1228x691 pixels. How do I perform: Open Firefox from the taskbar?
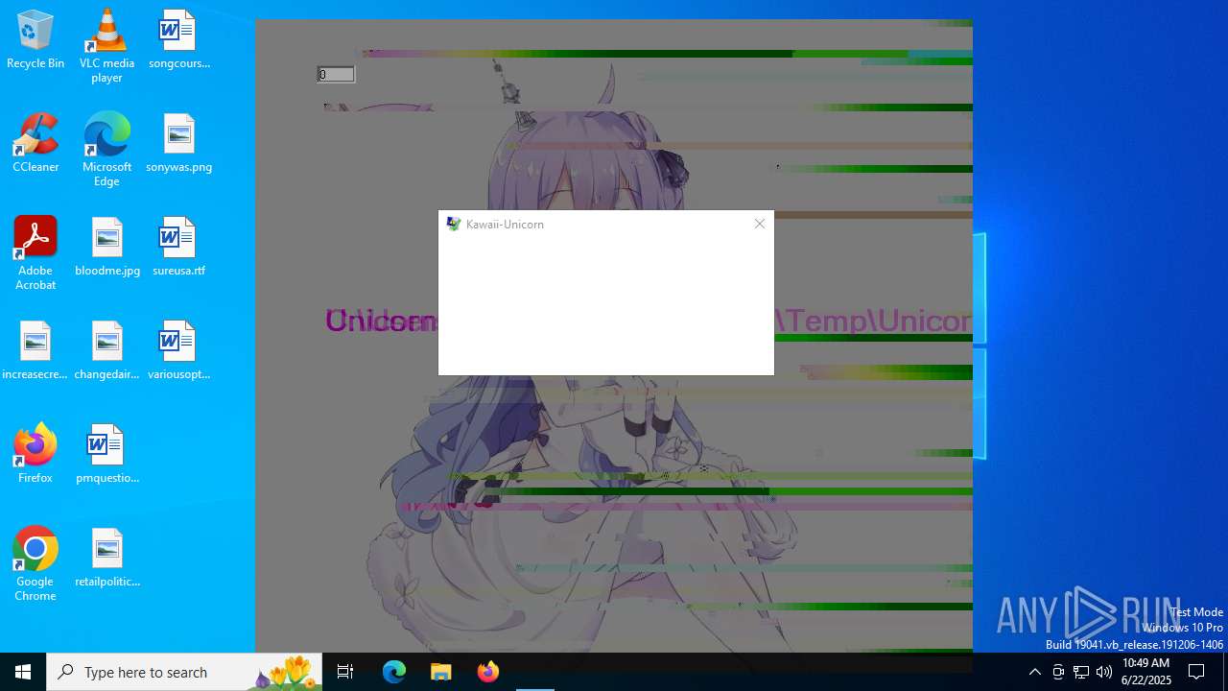pyautogui.click(x=487, y=672)
